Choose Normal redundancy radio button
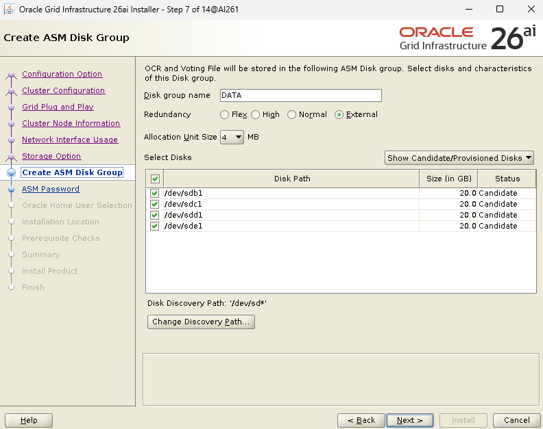 292,115
